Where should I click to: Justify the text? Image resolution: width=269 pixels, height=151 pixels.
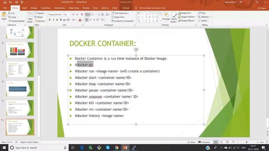98,20
